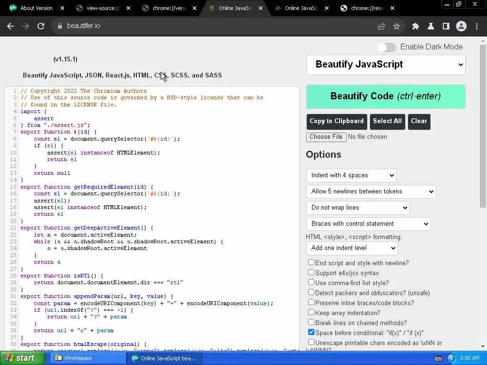Open Chrome three-dot menu

click(x=477, y=27)
